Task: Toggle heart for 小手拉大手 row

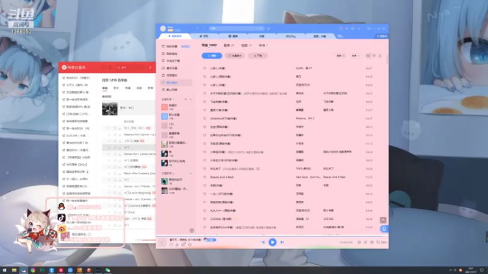Action: tap(204, 160)
